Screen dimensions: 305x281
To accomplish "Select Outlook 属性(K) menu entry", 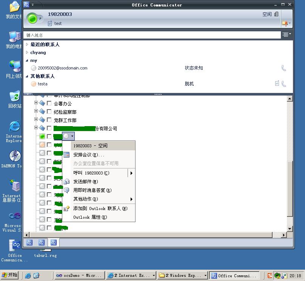I will pos(99,217).
